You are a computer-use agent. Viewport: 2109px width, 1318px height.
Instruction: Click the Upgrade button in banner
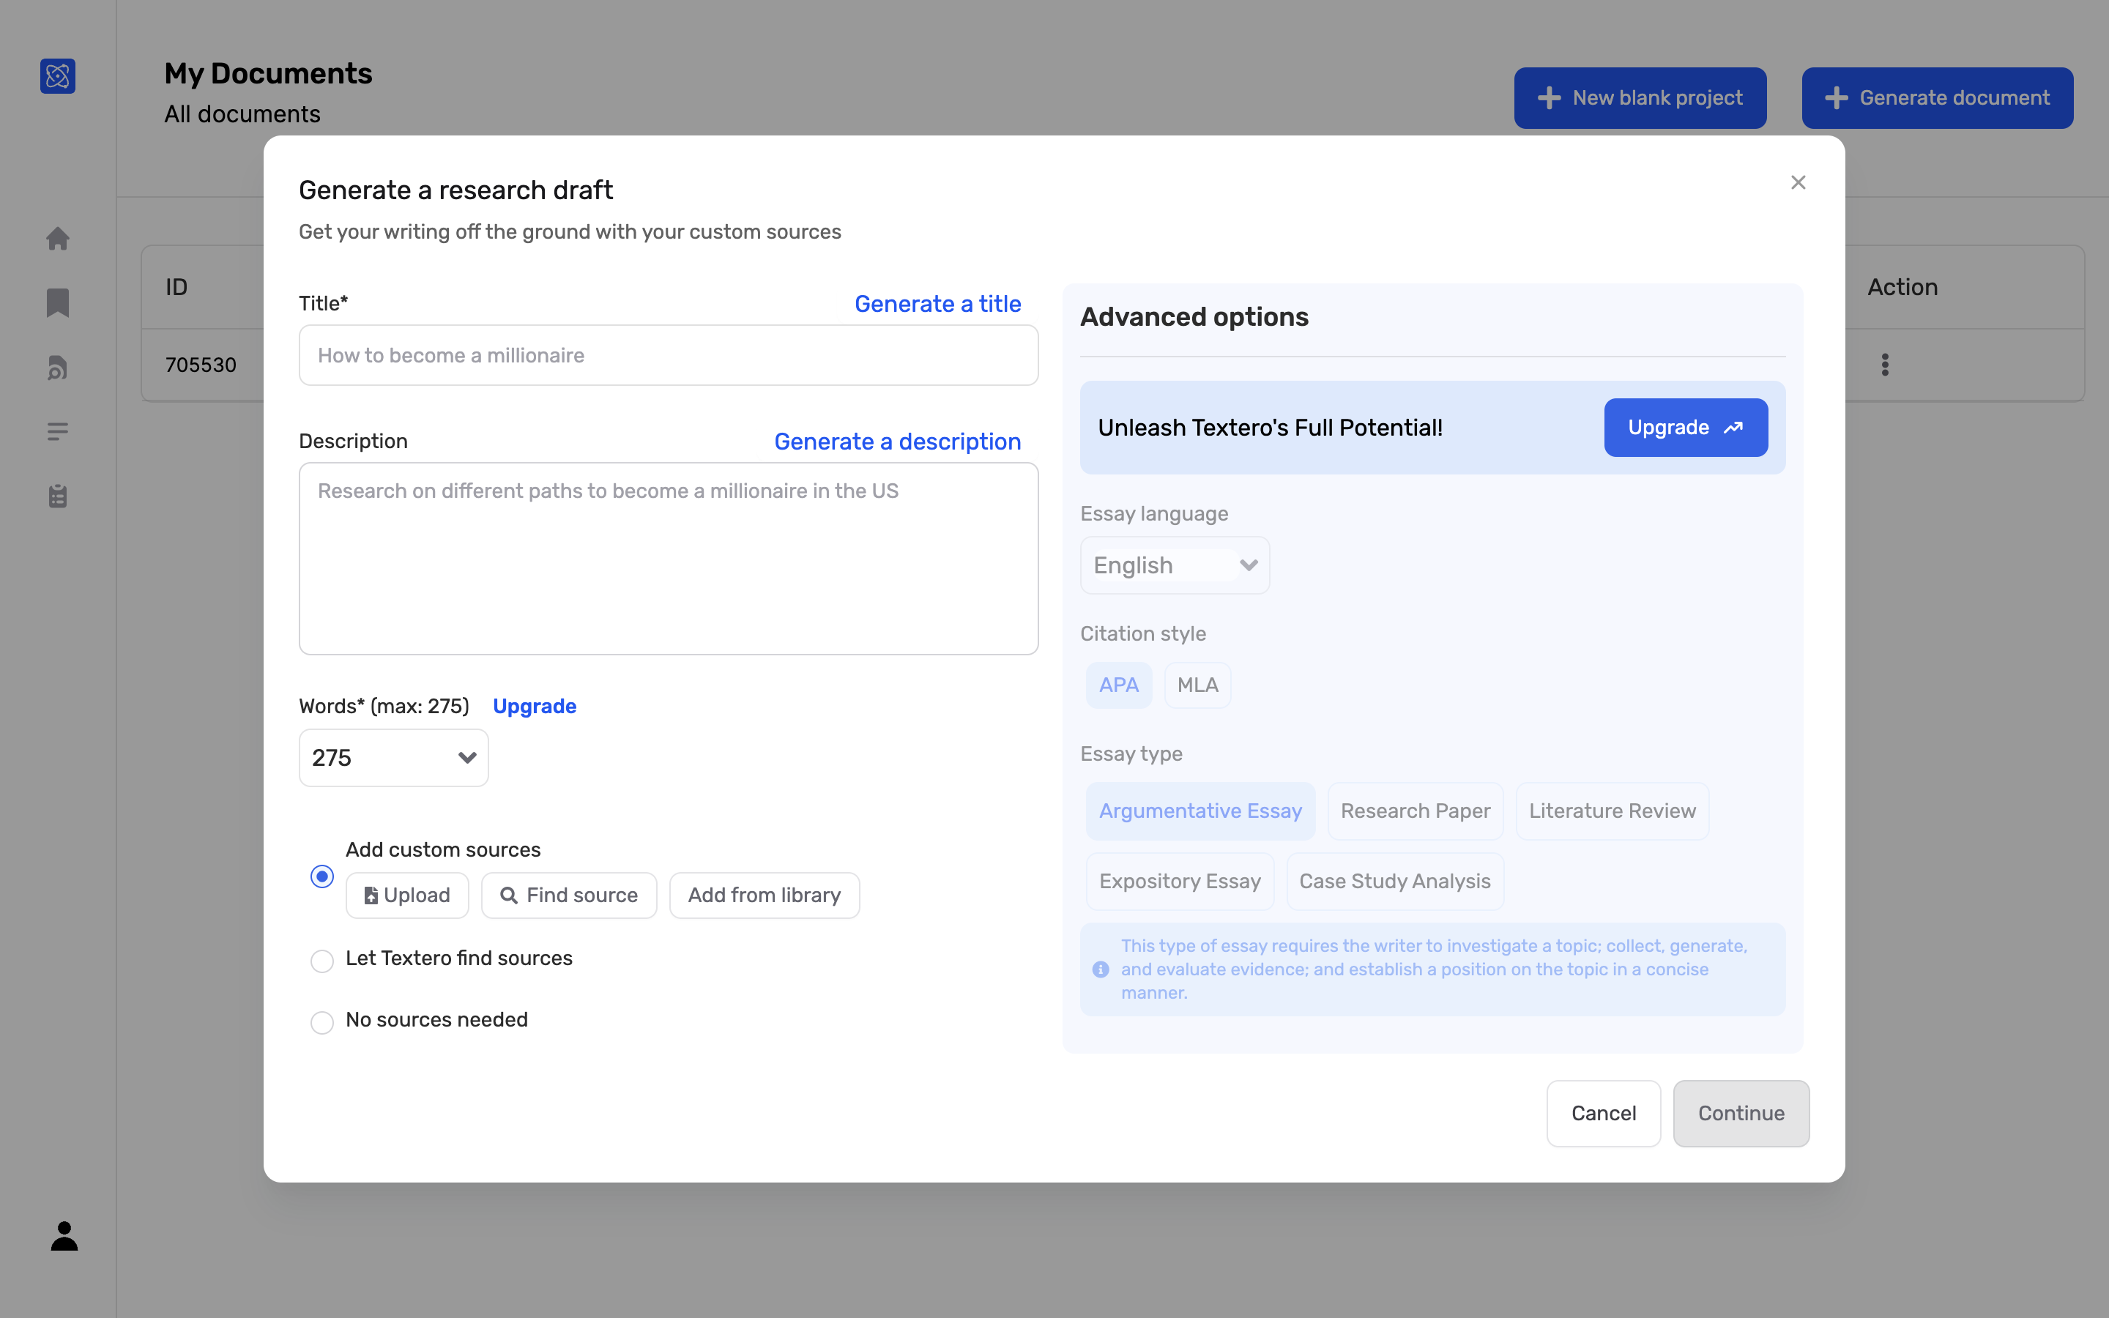(1684, 427)
